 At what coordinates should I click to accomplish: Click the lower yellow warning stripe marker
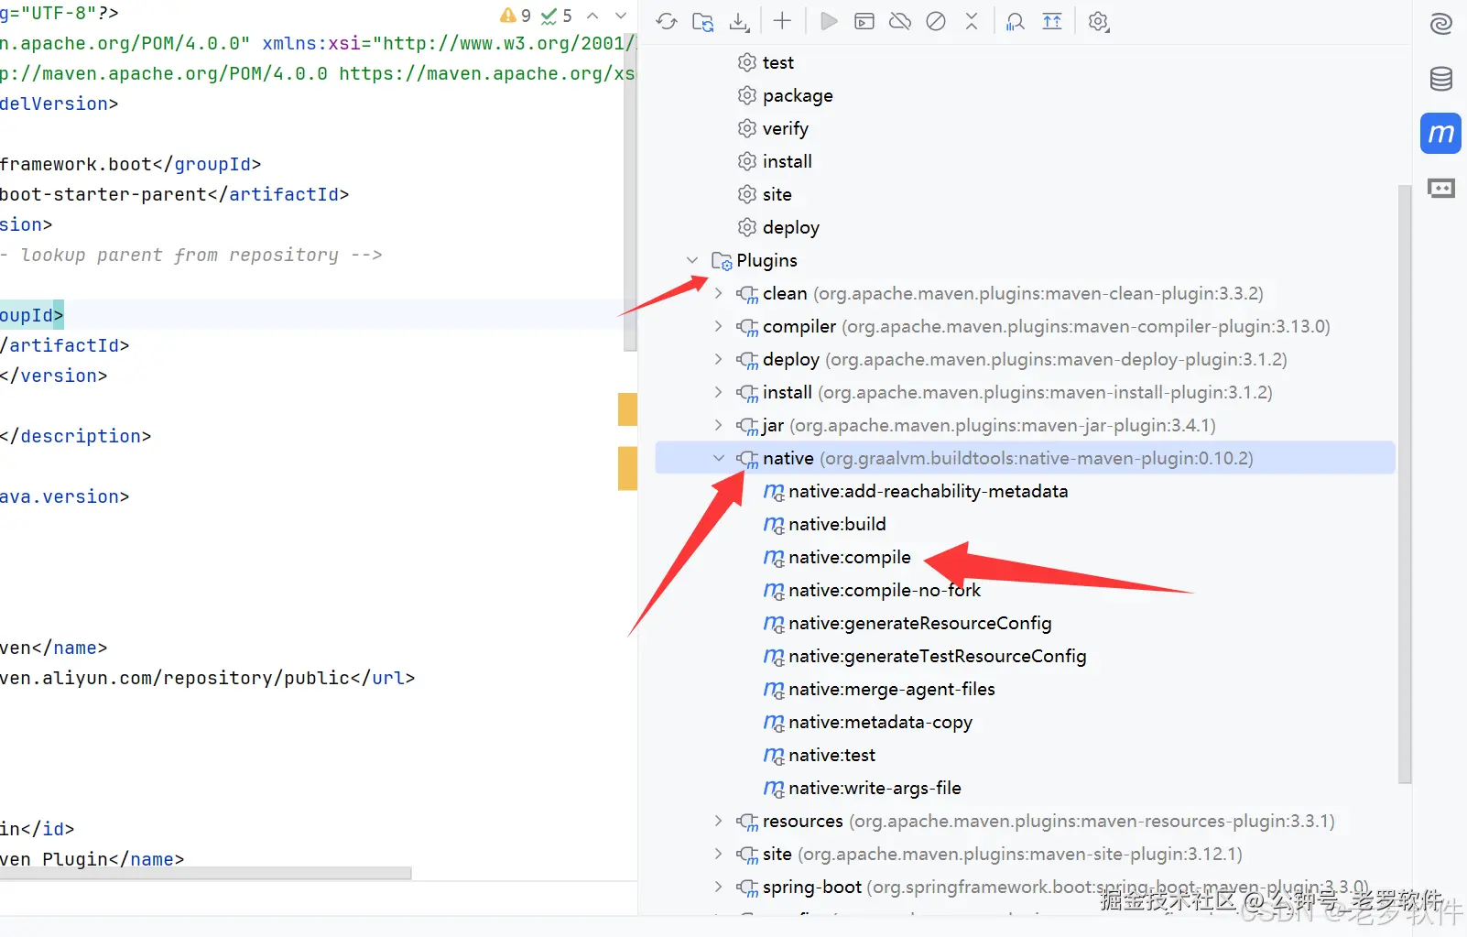point(627,468)
